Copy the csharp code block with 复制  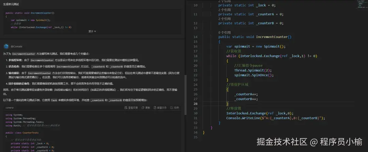tap(146, 108)
